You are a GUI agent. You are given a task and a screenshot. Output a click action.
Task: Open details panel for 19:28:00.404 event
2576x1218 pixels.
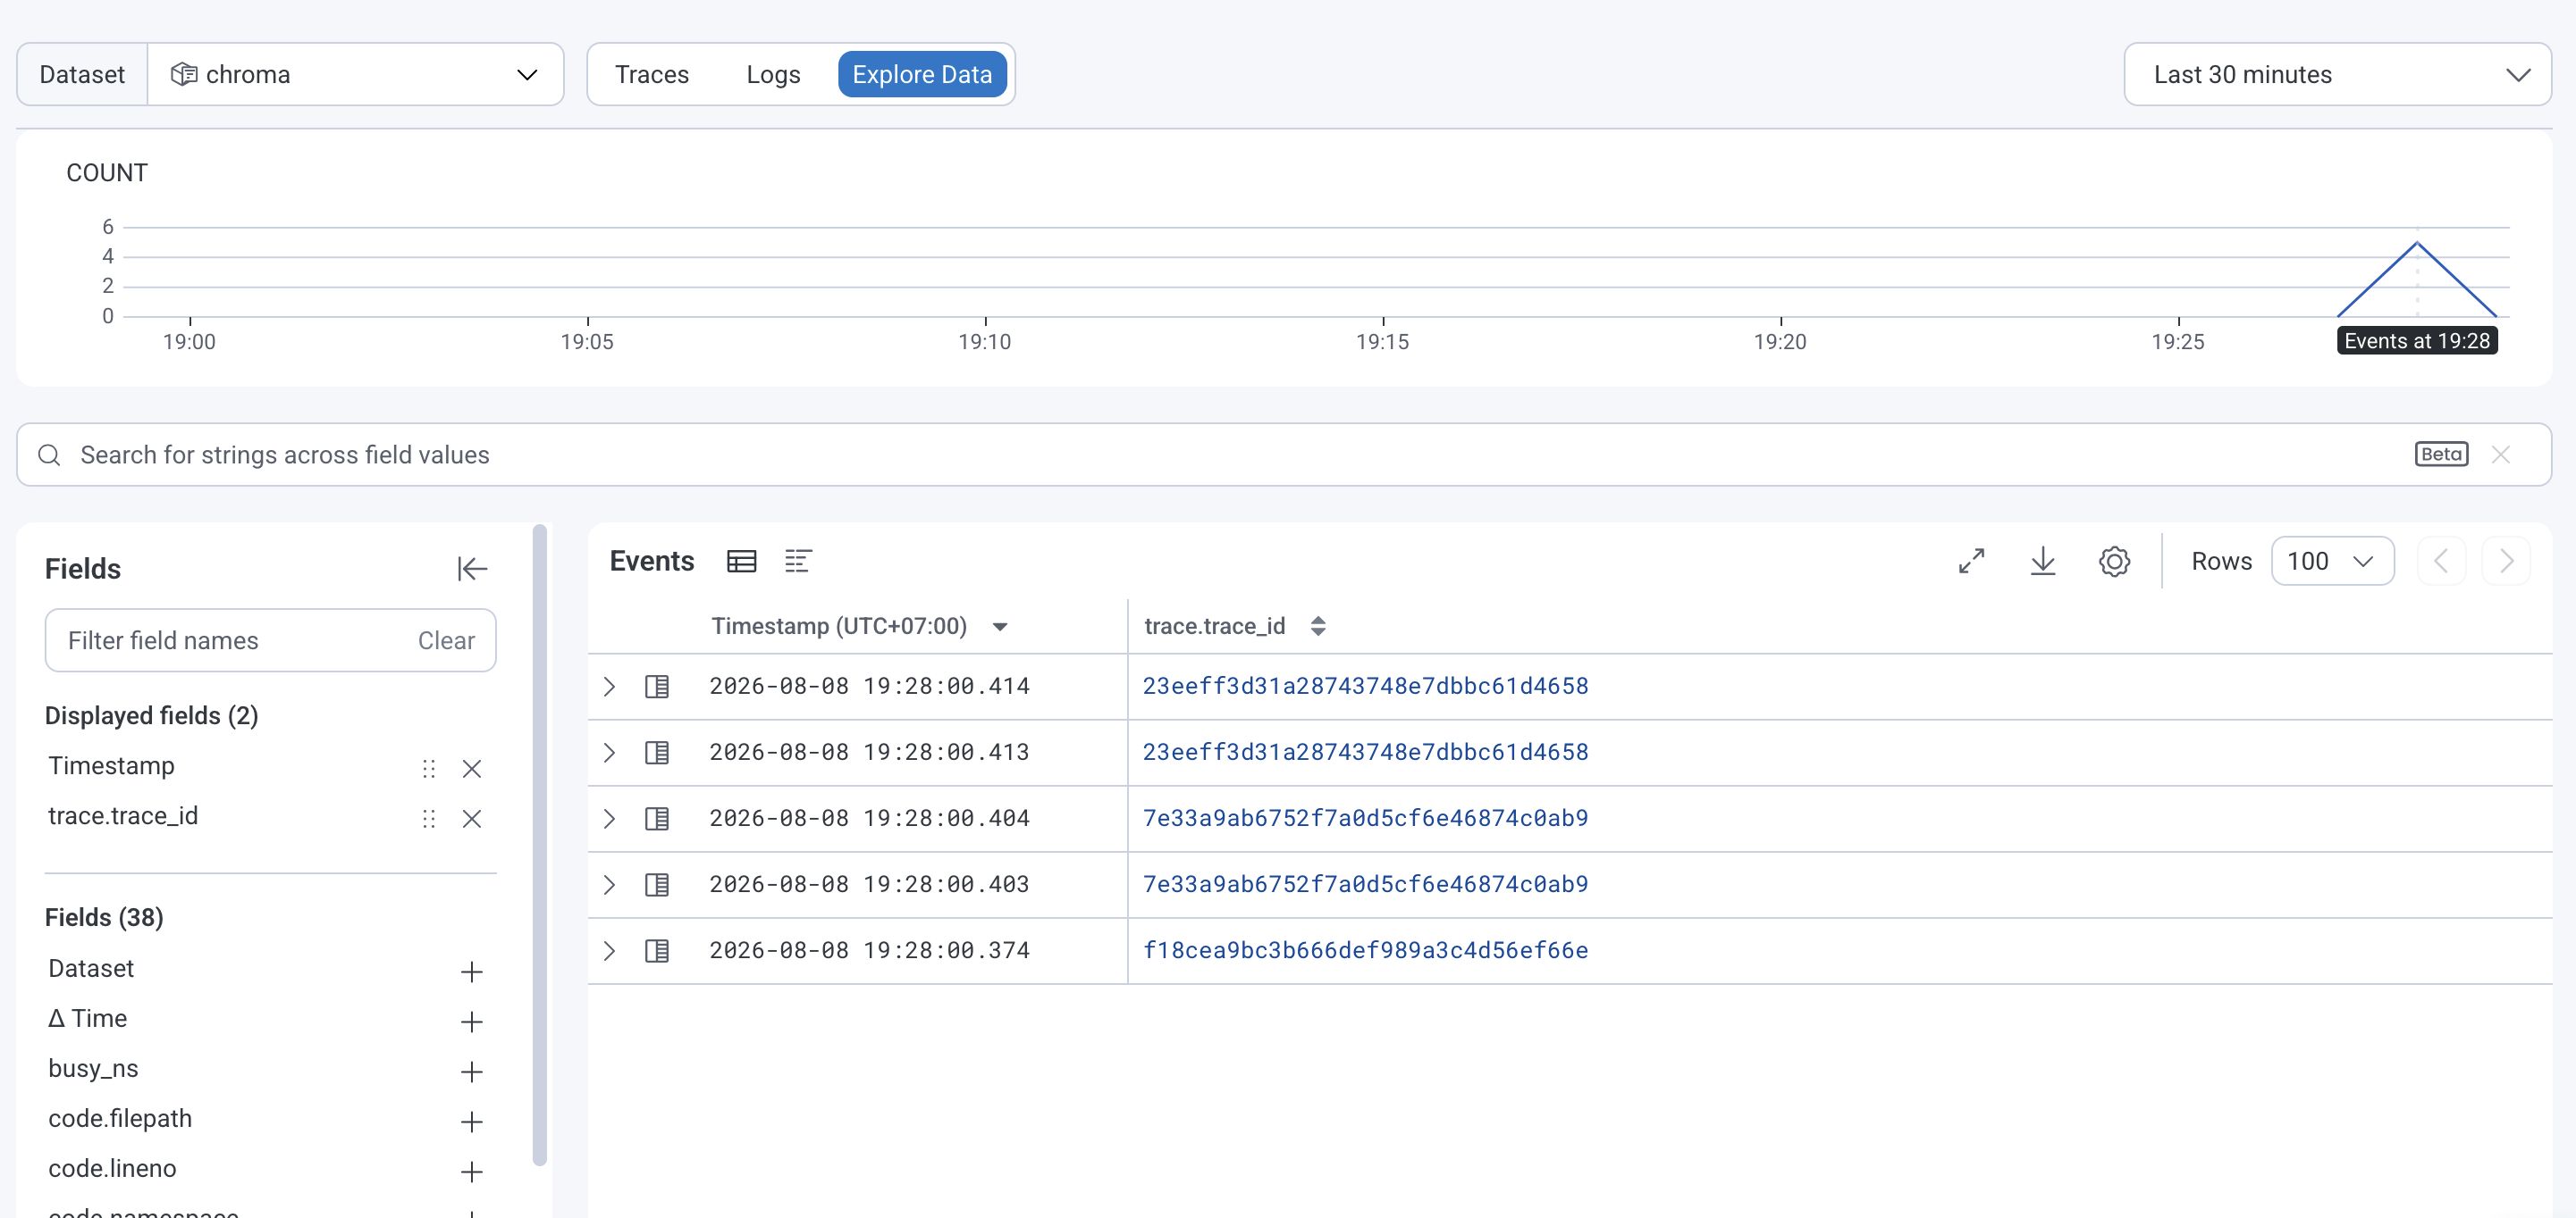click(x=657, y=820)
